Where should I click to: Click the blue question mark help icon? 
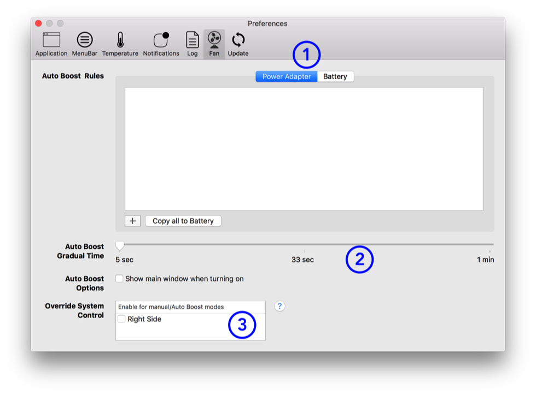[279, 306]
